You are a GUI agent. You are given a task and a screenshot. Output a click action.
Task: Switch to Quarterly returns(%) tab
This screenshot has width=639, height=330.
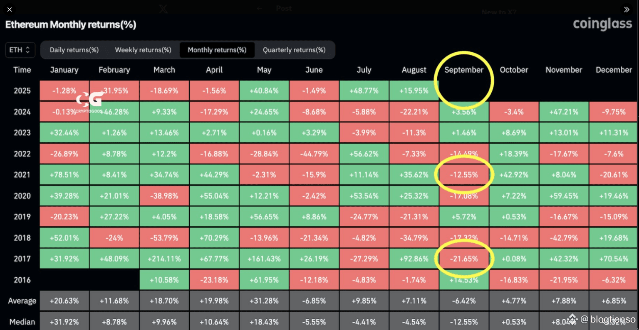[294, 50]
